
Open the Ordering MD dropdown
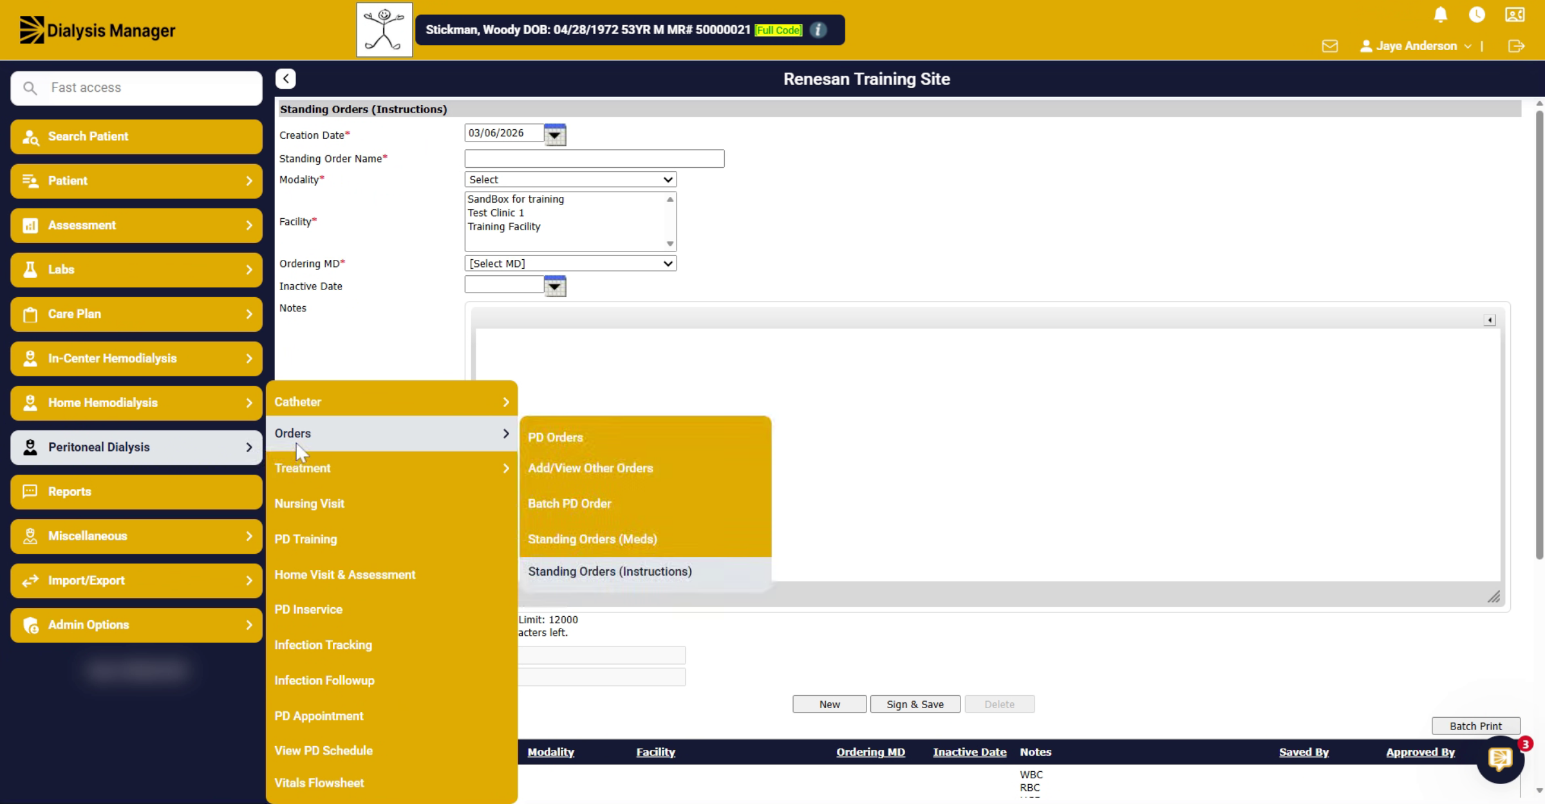tap(570, 264)
